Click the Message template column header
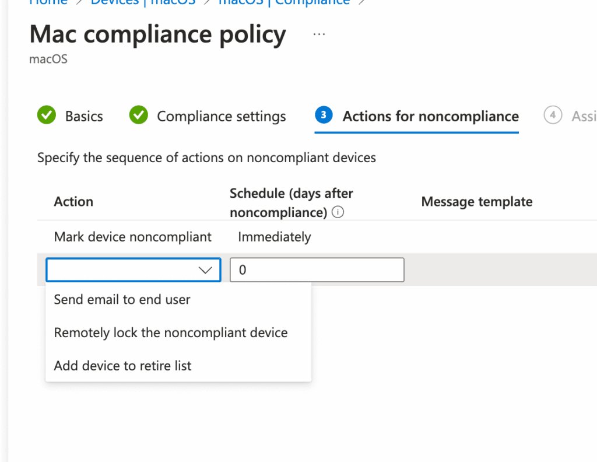The height and width of the screenshot is (462, 597). (476, 201)
